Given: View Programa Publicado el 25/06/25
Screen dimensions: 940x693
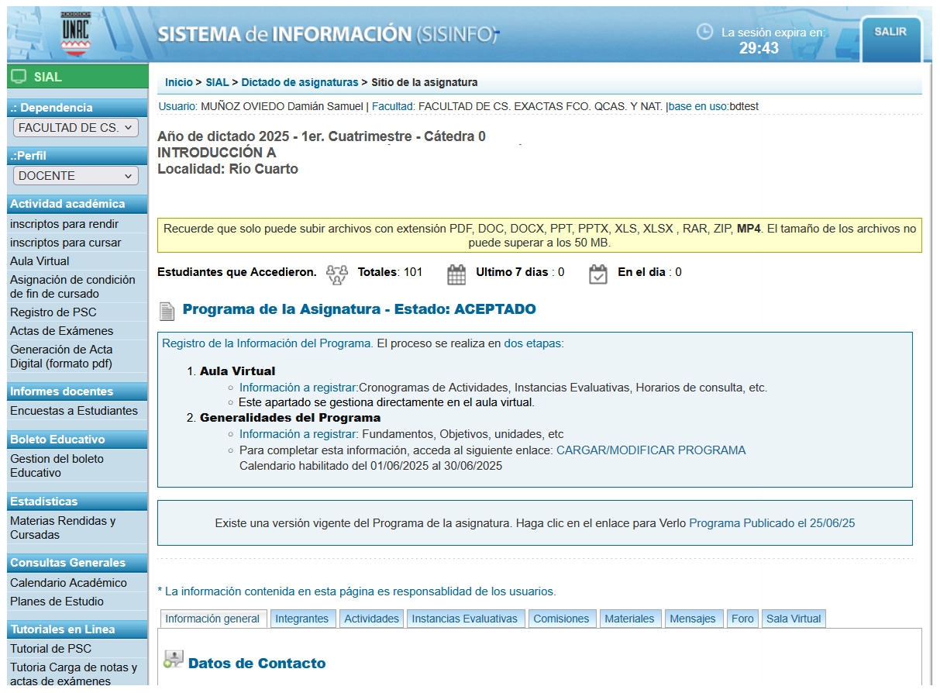Looking at the screenshot, I should pos(772,523).
